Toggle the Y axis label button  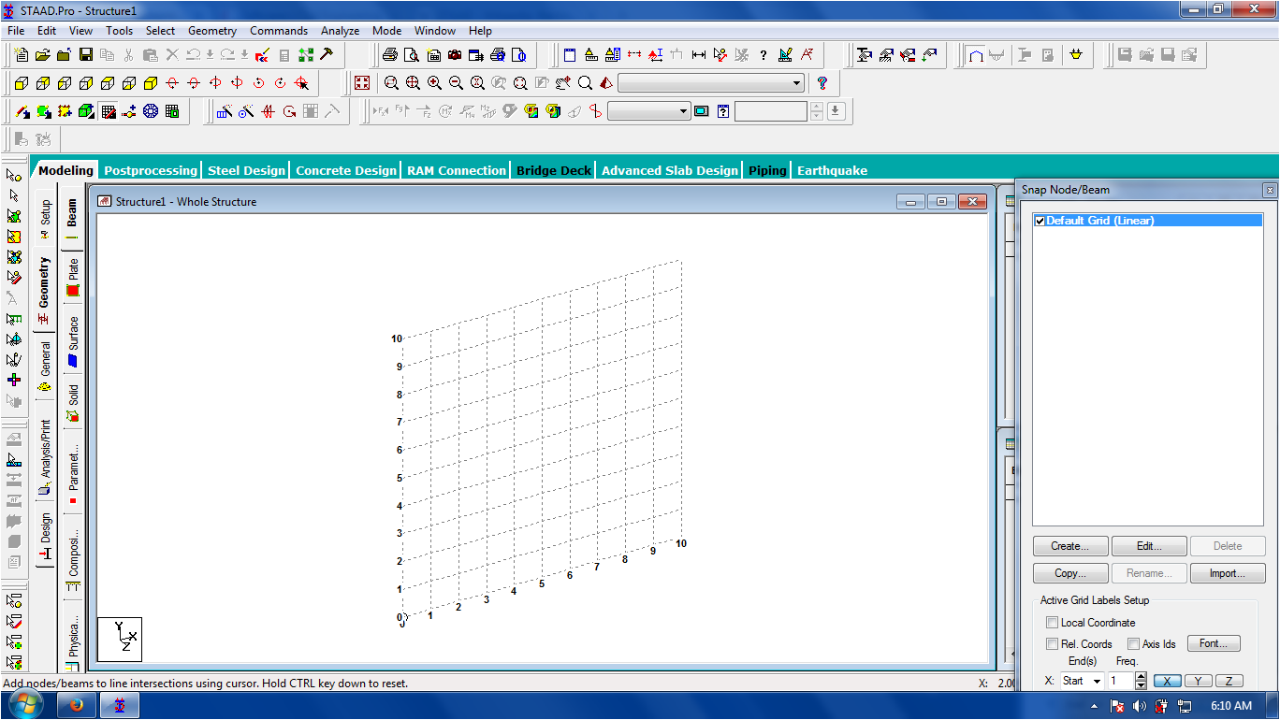tap(1198, 681)
